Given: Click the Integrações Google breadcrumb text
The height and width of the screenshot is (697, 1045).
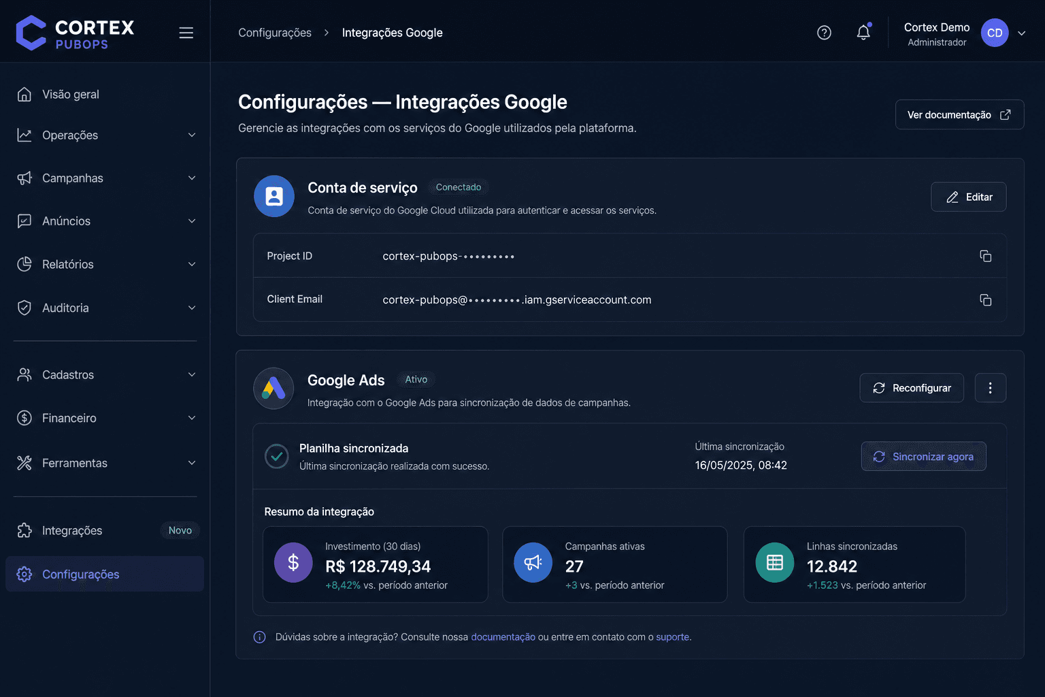Looking at the screenshot, I should coord(392,33).
